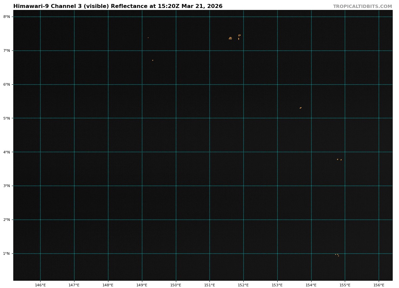399x288 pixels.
Task: Select the 156°E longitude label
Action: click(x=379, y=285)
